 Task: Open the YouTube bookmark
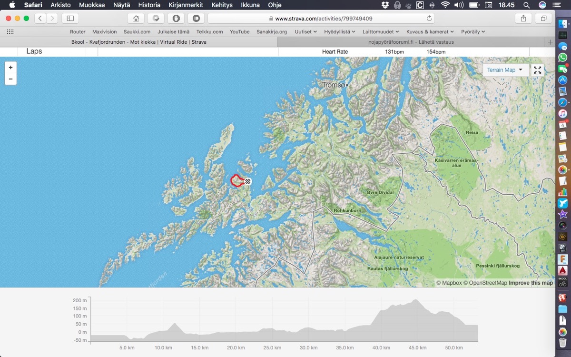point(239,31)
